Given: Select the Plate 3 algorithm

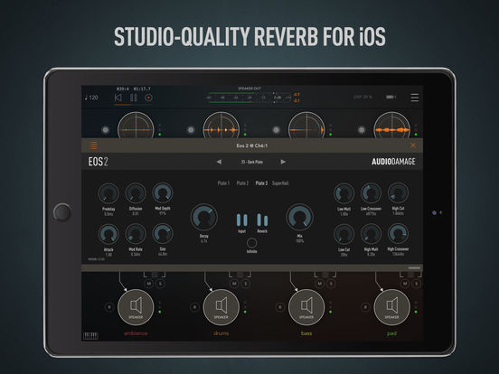Looking at the screenshot, I should tap(261, 183).
